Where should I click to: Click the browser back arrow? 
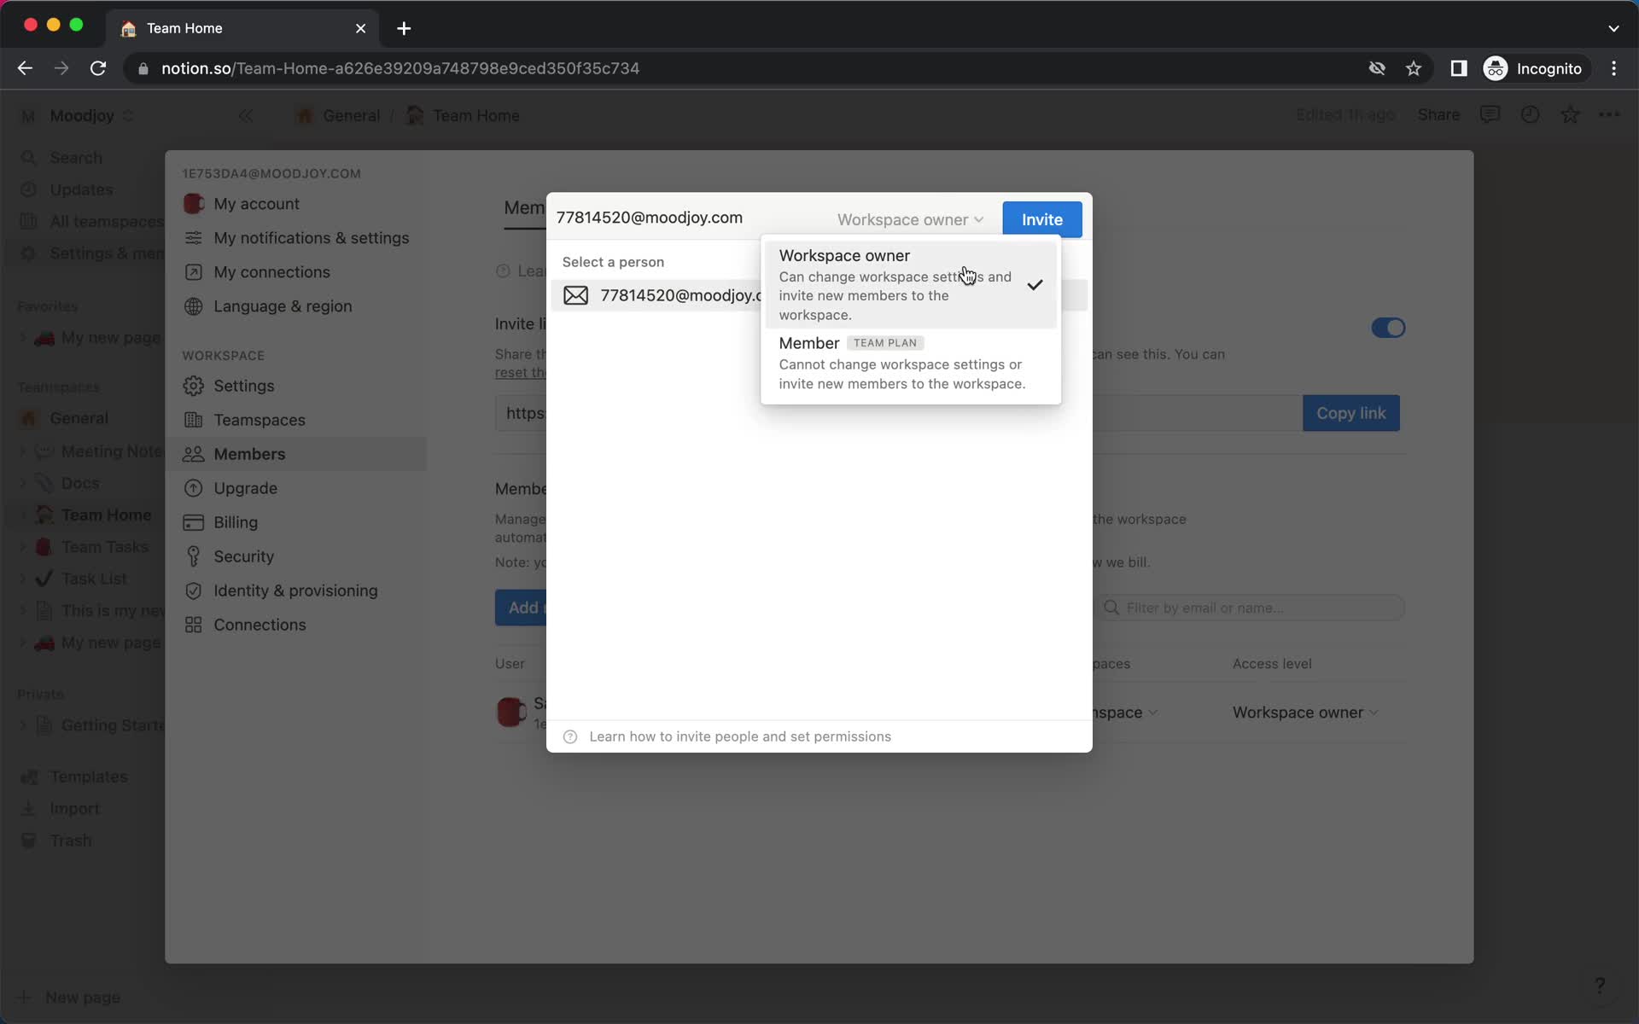(x=25, y=68)
